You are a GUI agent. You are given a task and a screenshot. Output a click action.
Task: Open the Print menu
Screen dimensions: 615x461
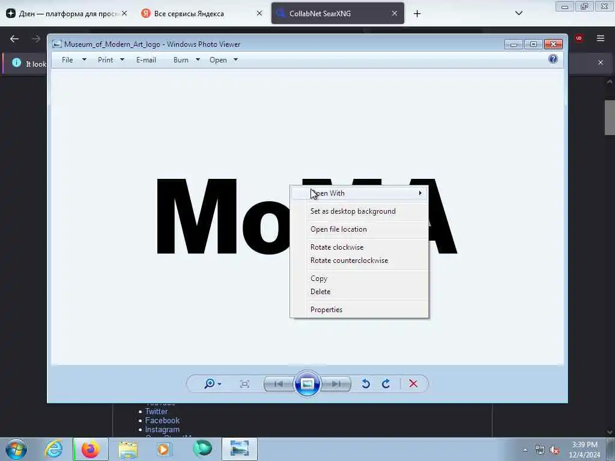[x=105, y=59]
